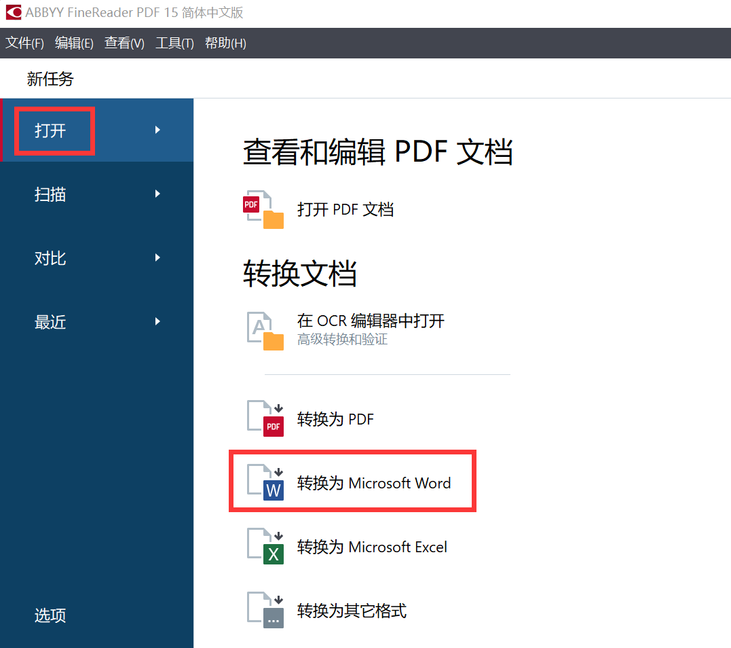This screenshot has width=731, height=648.
Task: Click the Open PDF document icon
Action: click(263, 209)
